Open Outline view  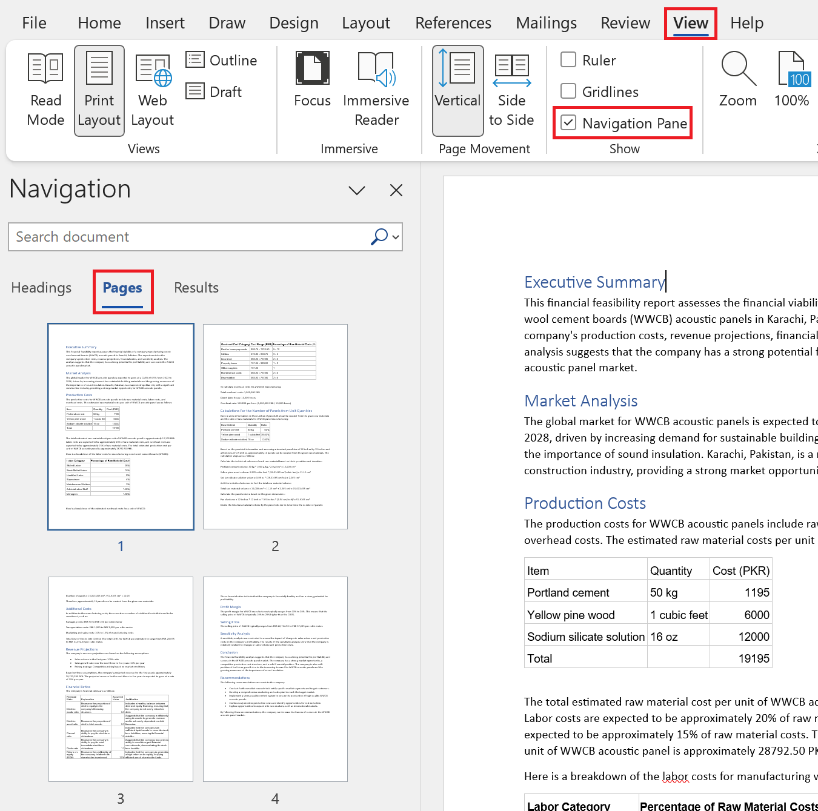click(x=222, y=60)
